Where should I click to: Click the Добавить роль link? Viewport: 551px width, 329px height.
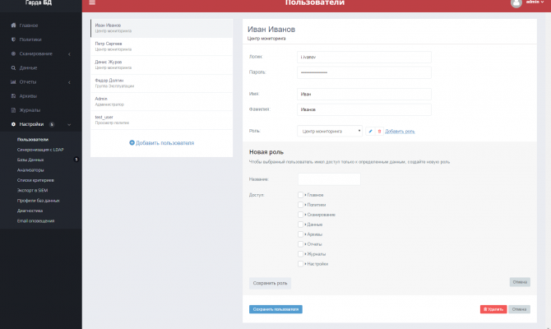click(x=400, y=131)
